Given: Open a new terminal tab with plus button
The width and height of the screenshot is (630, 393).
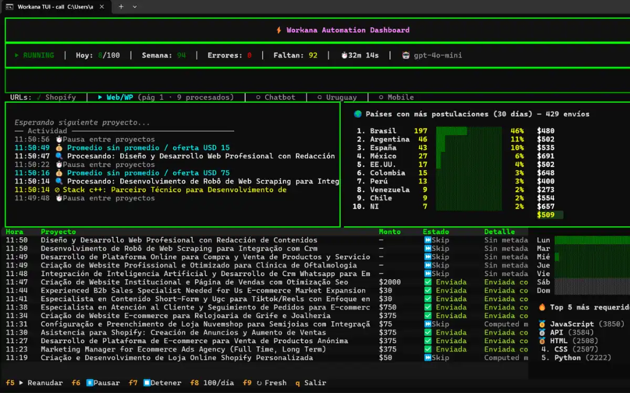Looking at the screenshot, I should point(121,7).
